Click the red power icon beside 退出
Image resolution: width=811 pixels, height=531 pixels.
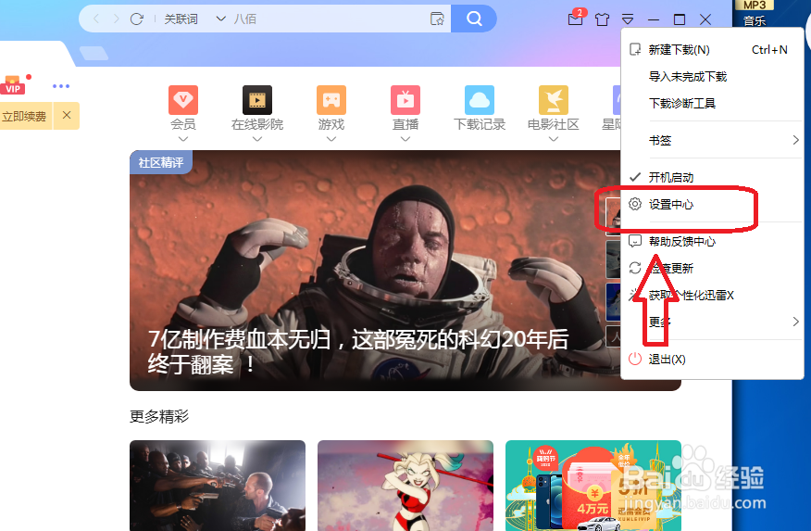pos(634,359)
